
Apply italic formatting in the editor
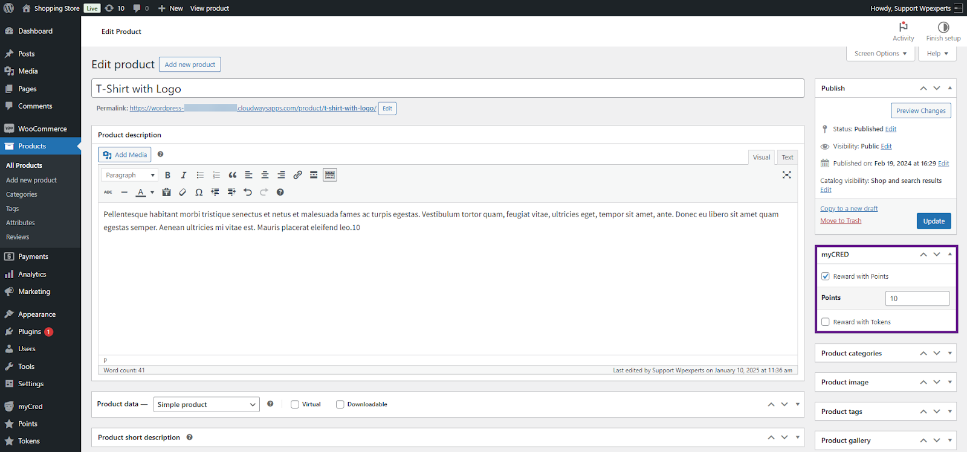[184, 175]
